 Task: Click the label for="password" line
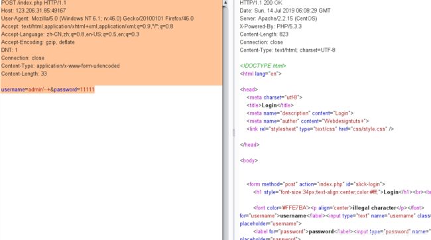342,232
